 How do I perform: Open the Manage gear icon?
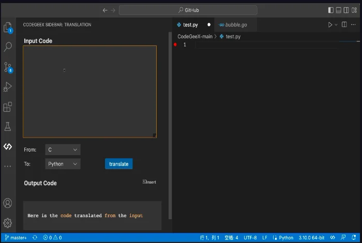coord(8,223)
